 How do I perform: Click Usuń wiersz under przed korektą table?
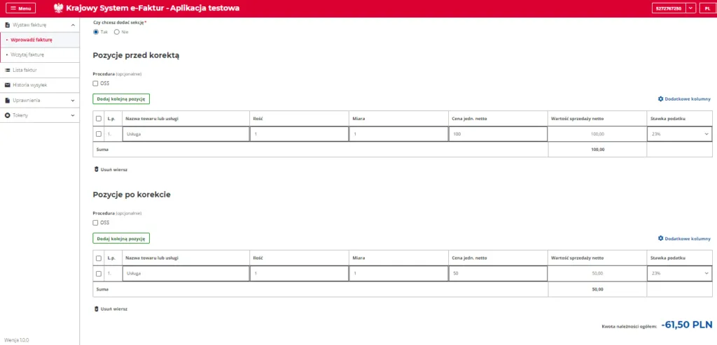click(x=111, y=169)
